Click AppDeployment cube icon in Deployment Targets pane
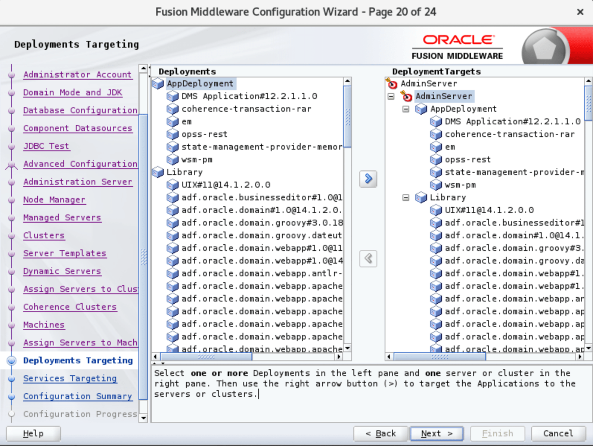 pos(421,109)
